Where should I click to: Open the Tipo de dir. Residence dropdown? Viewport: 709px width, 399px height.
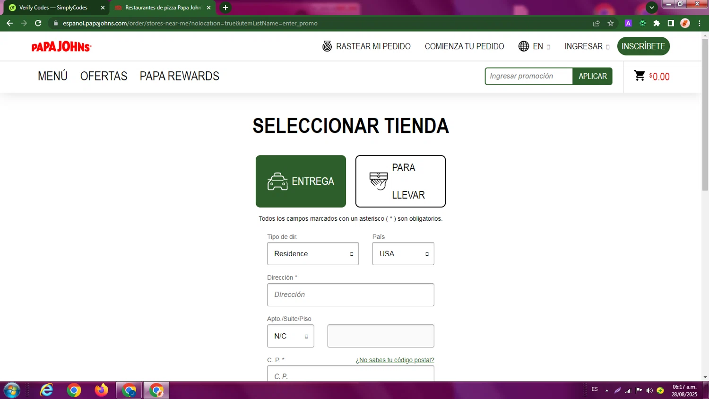[313, 254]
